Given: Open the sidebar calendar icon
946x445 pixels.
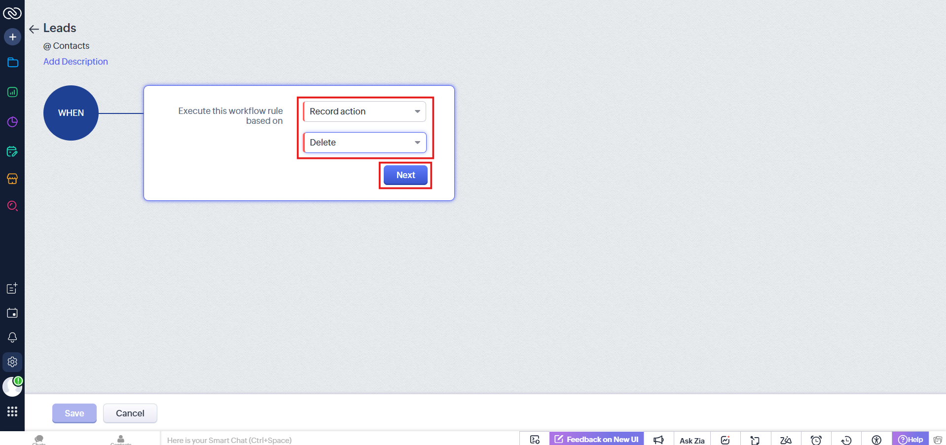Looking at the screenshot, I should tap(12, 313).
